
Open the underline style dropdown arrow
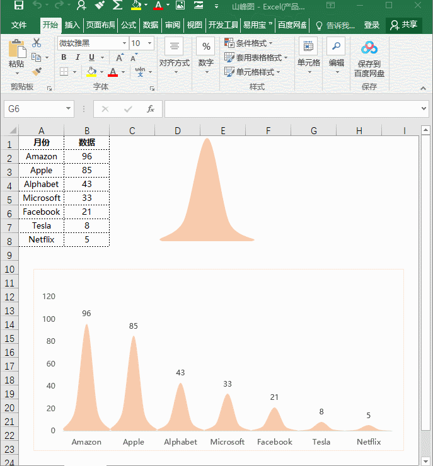[x=102, y=57]
